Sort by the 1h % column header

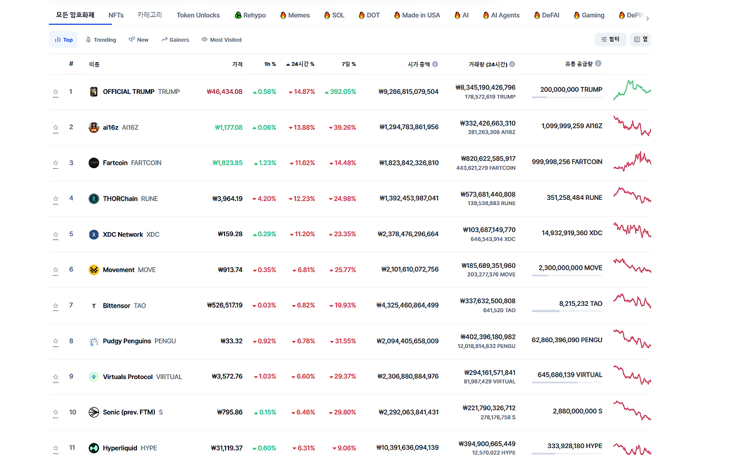[270, 64]
